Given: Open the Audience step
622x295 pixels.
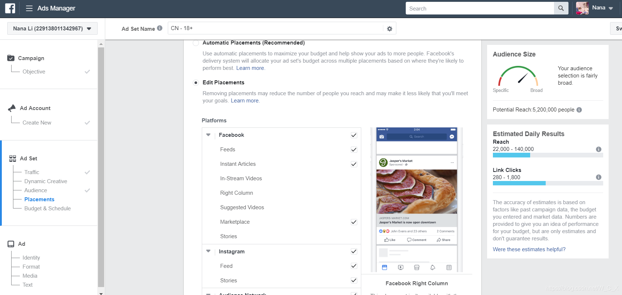Looking at the screenshot, I should [x=35, y=190].
